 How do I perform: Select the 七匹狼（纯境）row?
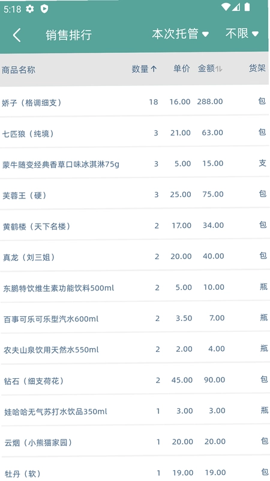tap(134, 132)
